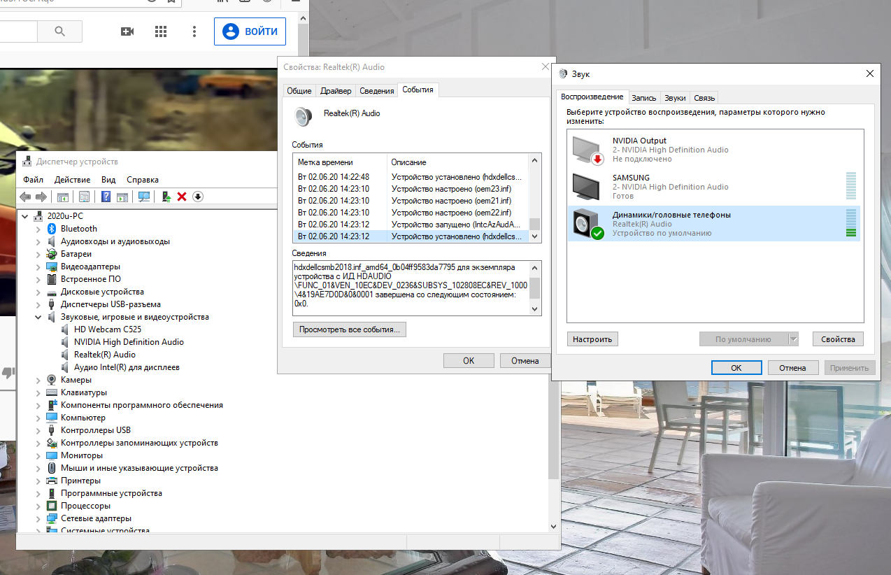Screen dimensions: 891x575
Task: Expand the Видеоадаптеры node
Action: coord(38,267)
